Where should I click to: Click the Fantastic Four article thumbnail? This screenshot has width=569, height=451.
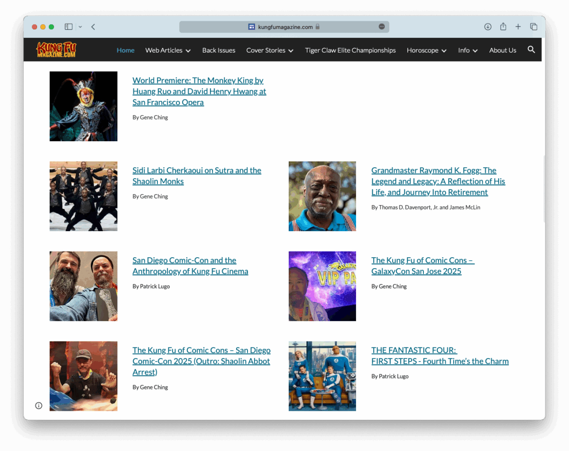click(322, 376)
